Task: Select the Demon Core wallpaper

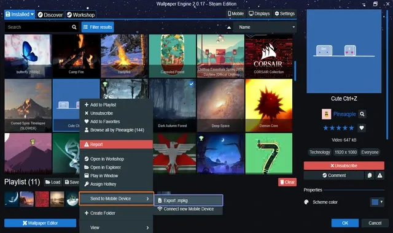Action: [269, 105]
